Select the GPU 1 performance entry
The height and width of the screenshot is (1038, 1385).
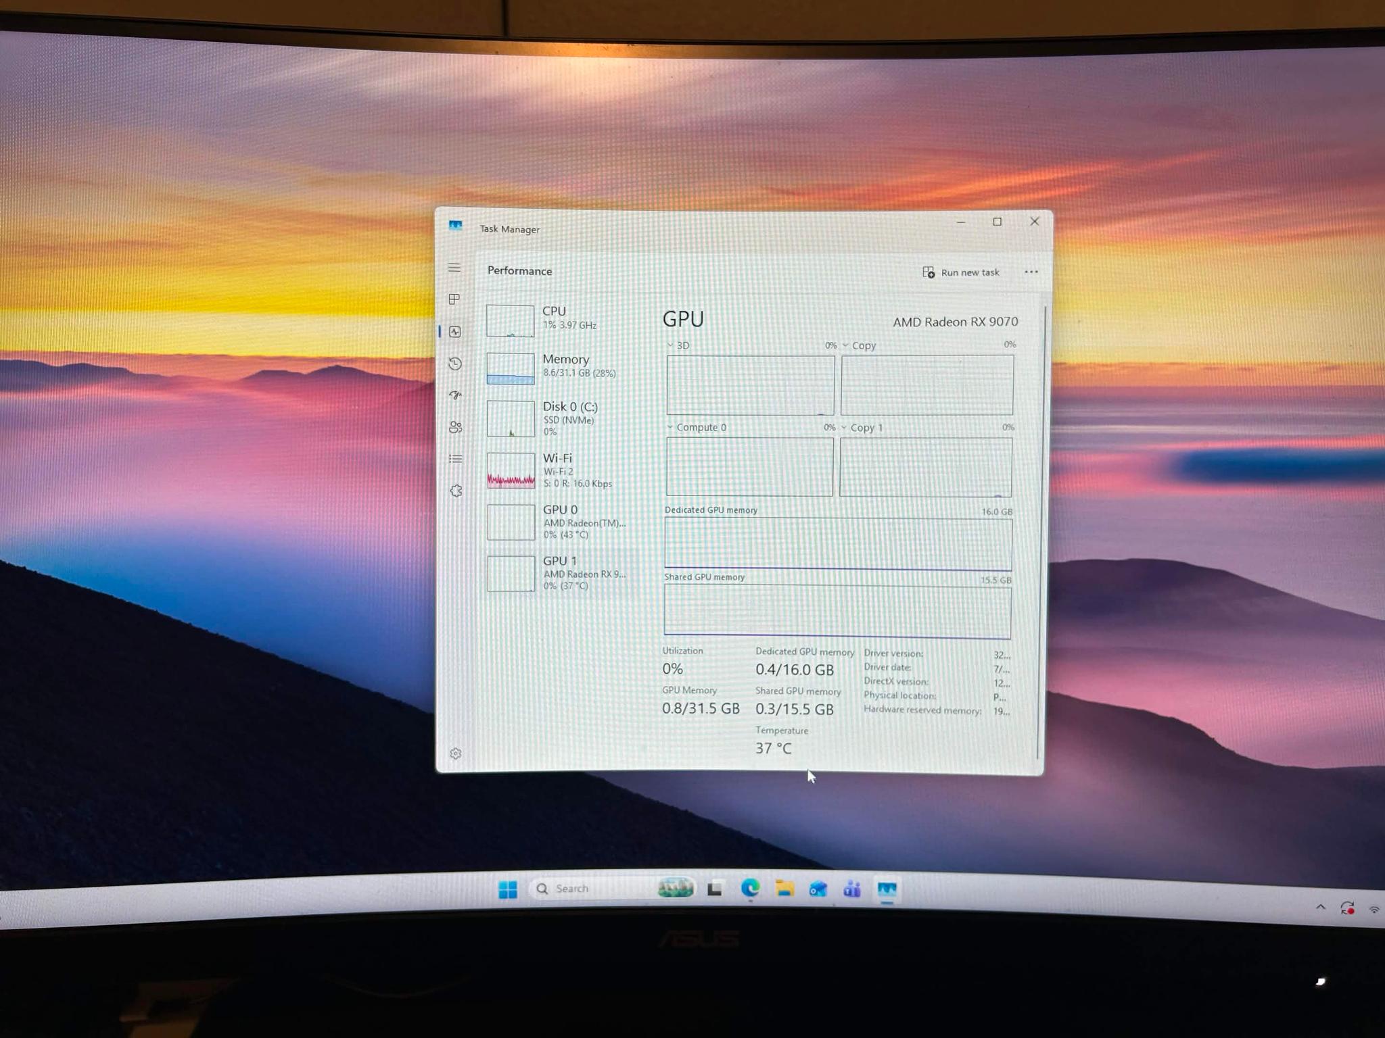pyautogui.click(x=561, y=572)
